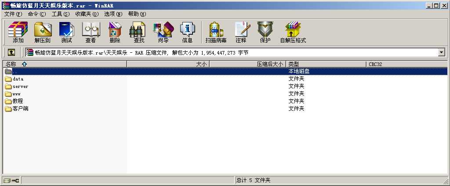The image size is (450, 186).
Task: Sort by the 压缩后大小 column header
Action: tap(248, 64)
